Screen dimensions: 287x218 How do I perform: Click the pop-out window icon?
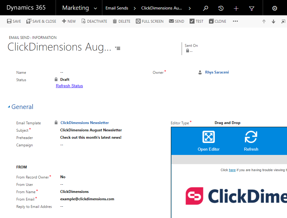tap(283, 21)
